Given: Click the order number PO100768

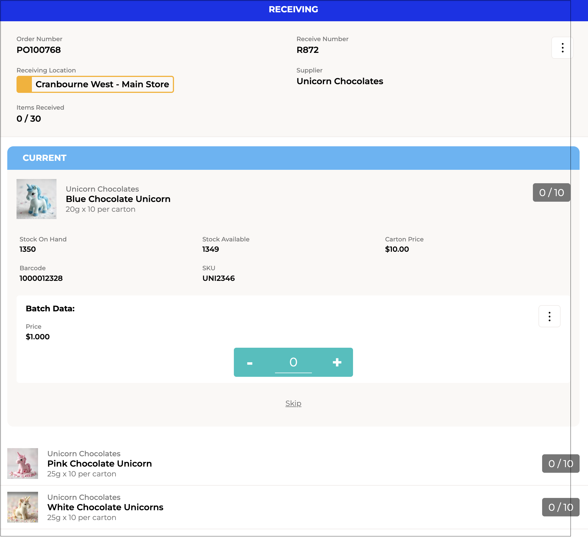Looking at the screenshot, I should pyautogui.click(x=39, y=50).
